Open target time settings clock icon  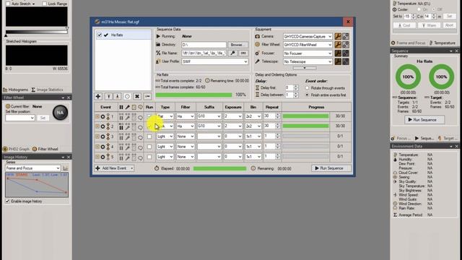tap(127, 96)
